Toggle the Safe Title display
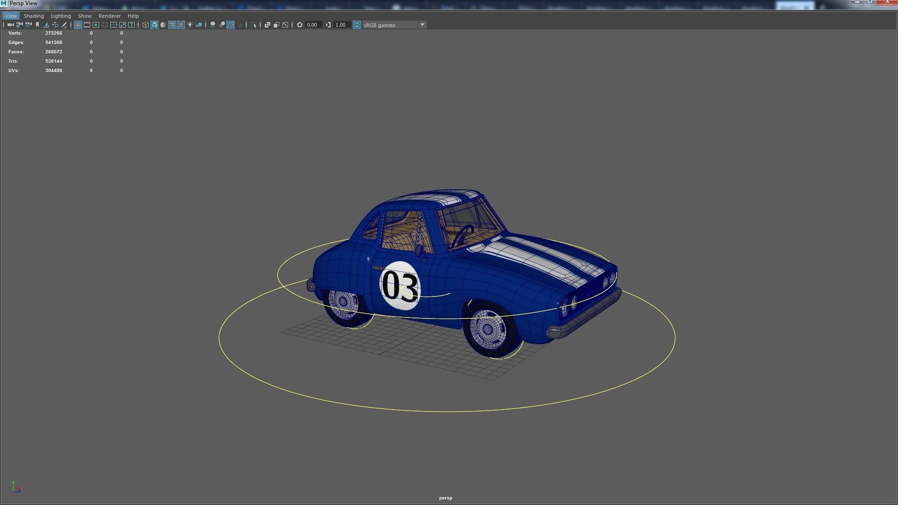898x505 pixels. coord(131,25)
